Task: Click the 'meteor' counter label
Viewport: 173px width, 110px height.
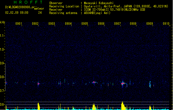Action: [x=39, y=9]
